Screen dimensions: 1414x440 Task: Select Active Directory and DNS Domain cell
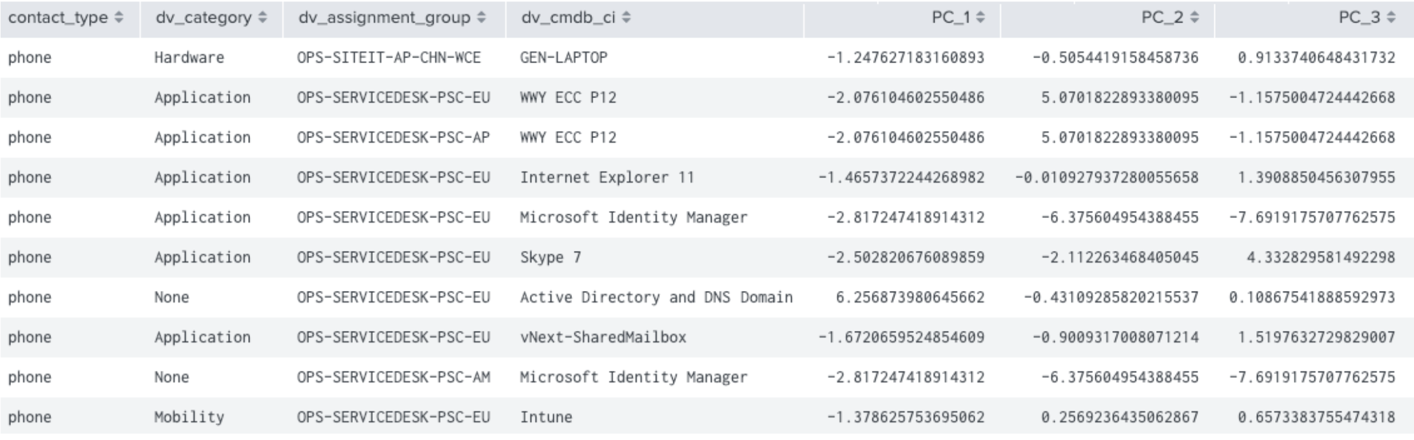[655, 297]
